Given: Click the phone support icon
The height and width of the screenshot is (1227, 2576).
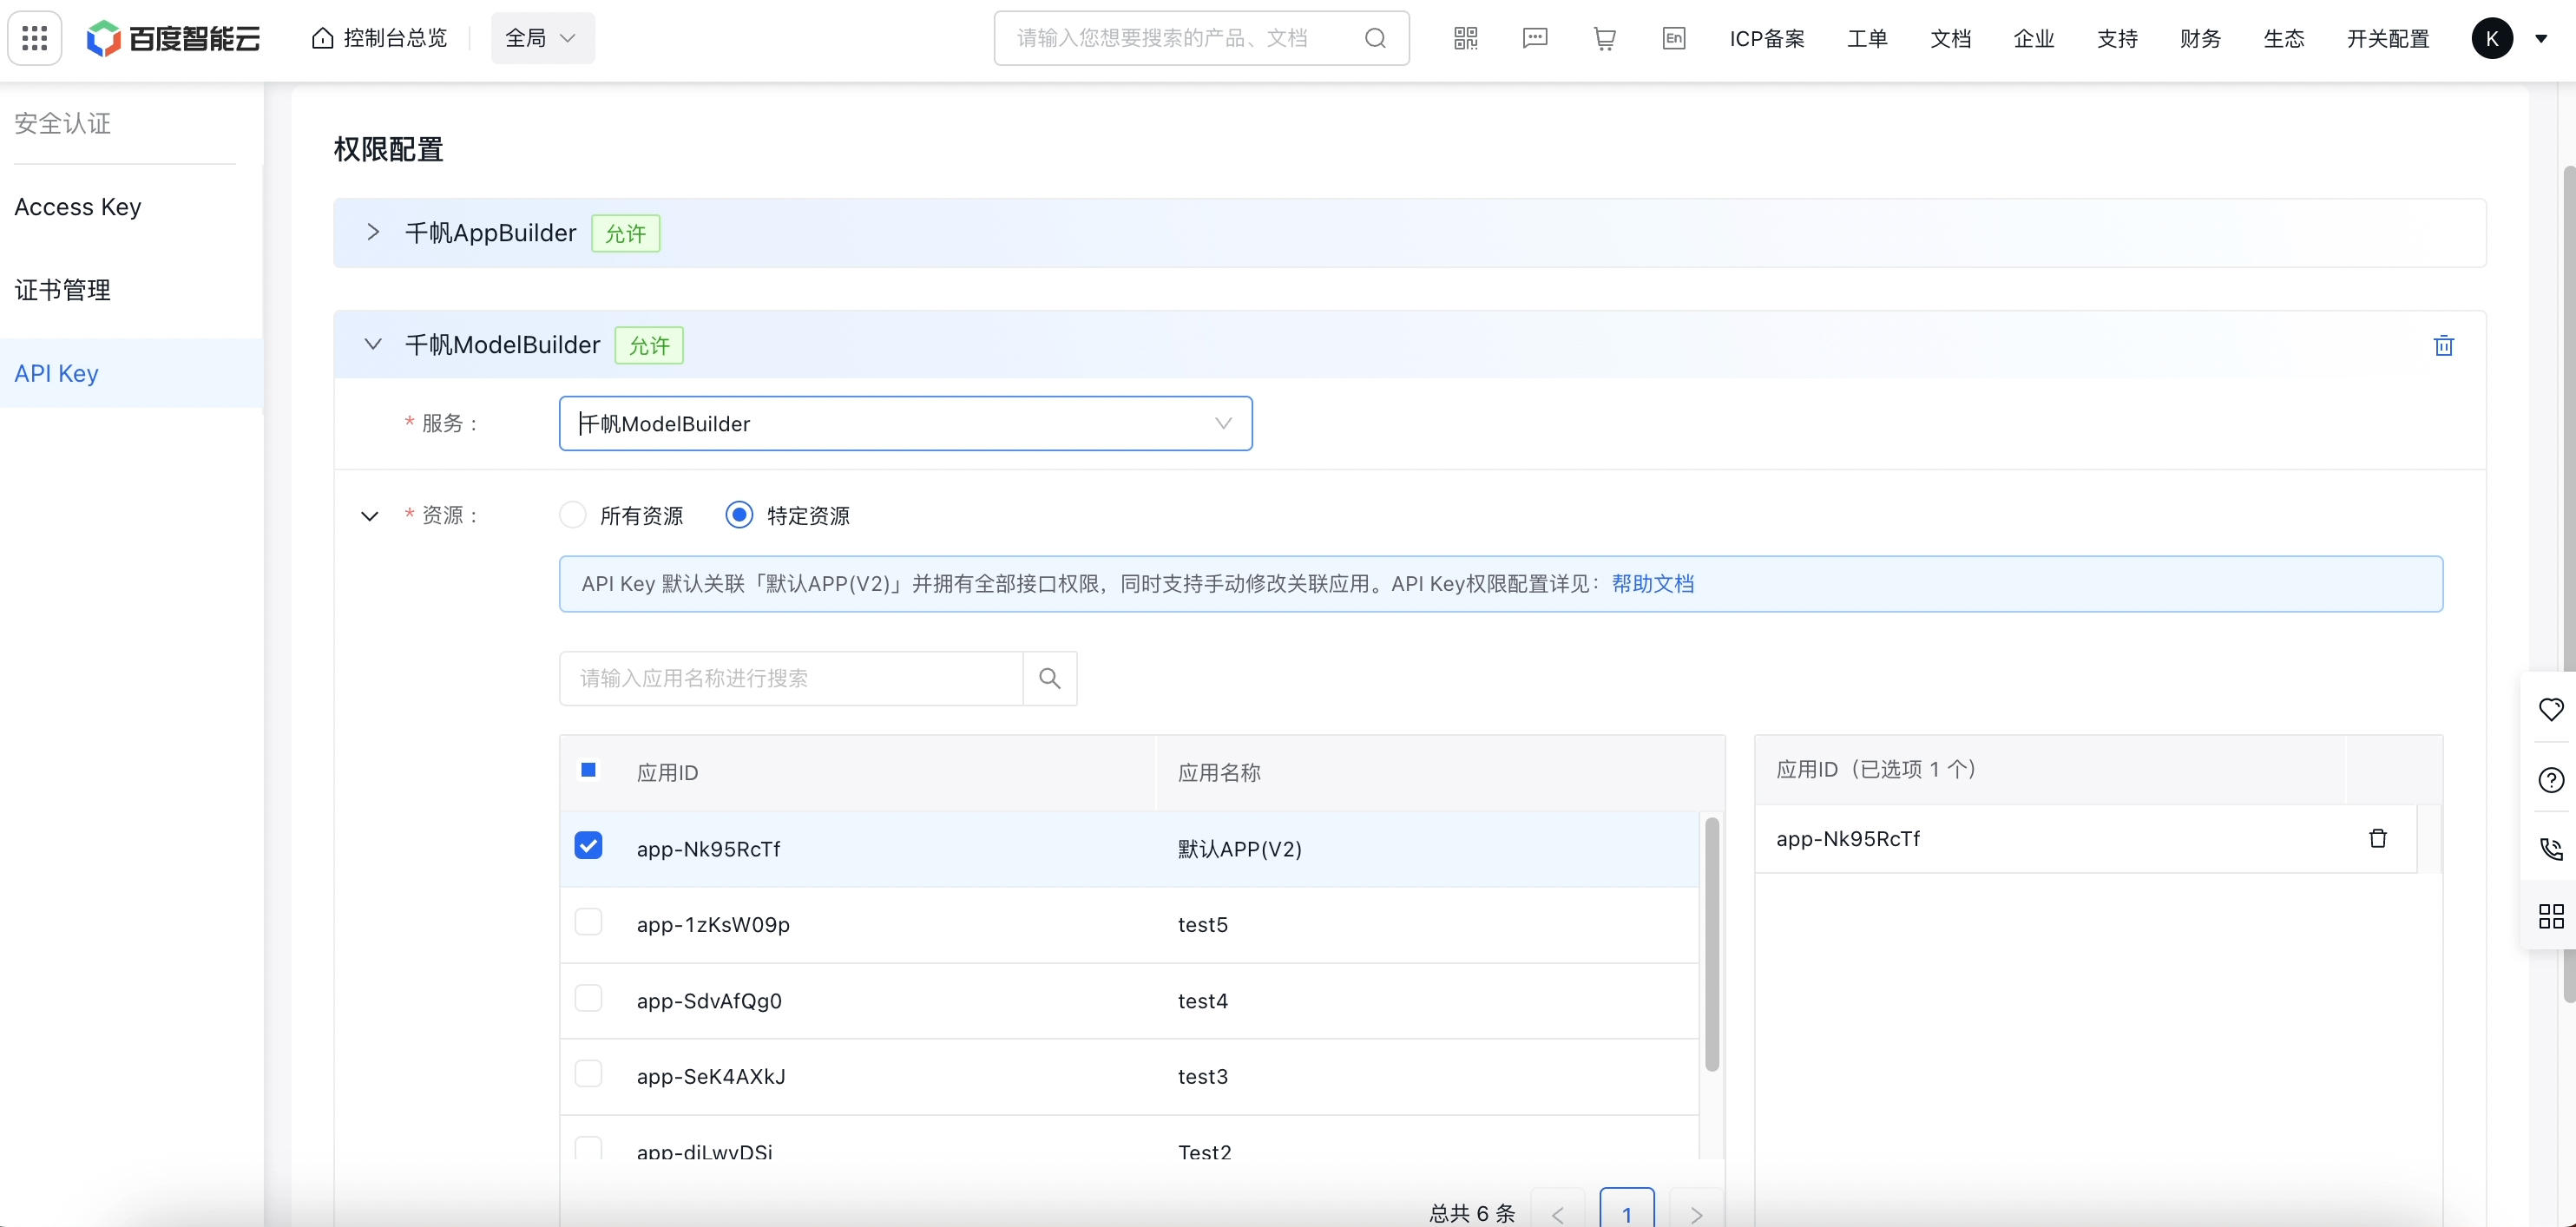Looking at the screenshot, I should [2551, 848].
